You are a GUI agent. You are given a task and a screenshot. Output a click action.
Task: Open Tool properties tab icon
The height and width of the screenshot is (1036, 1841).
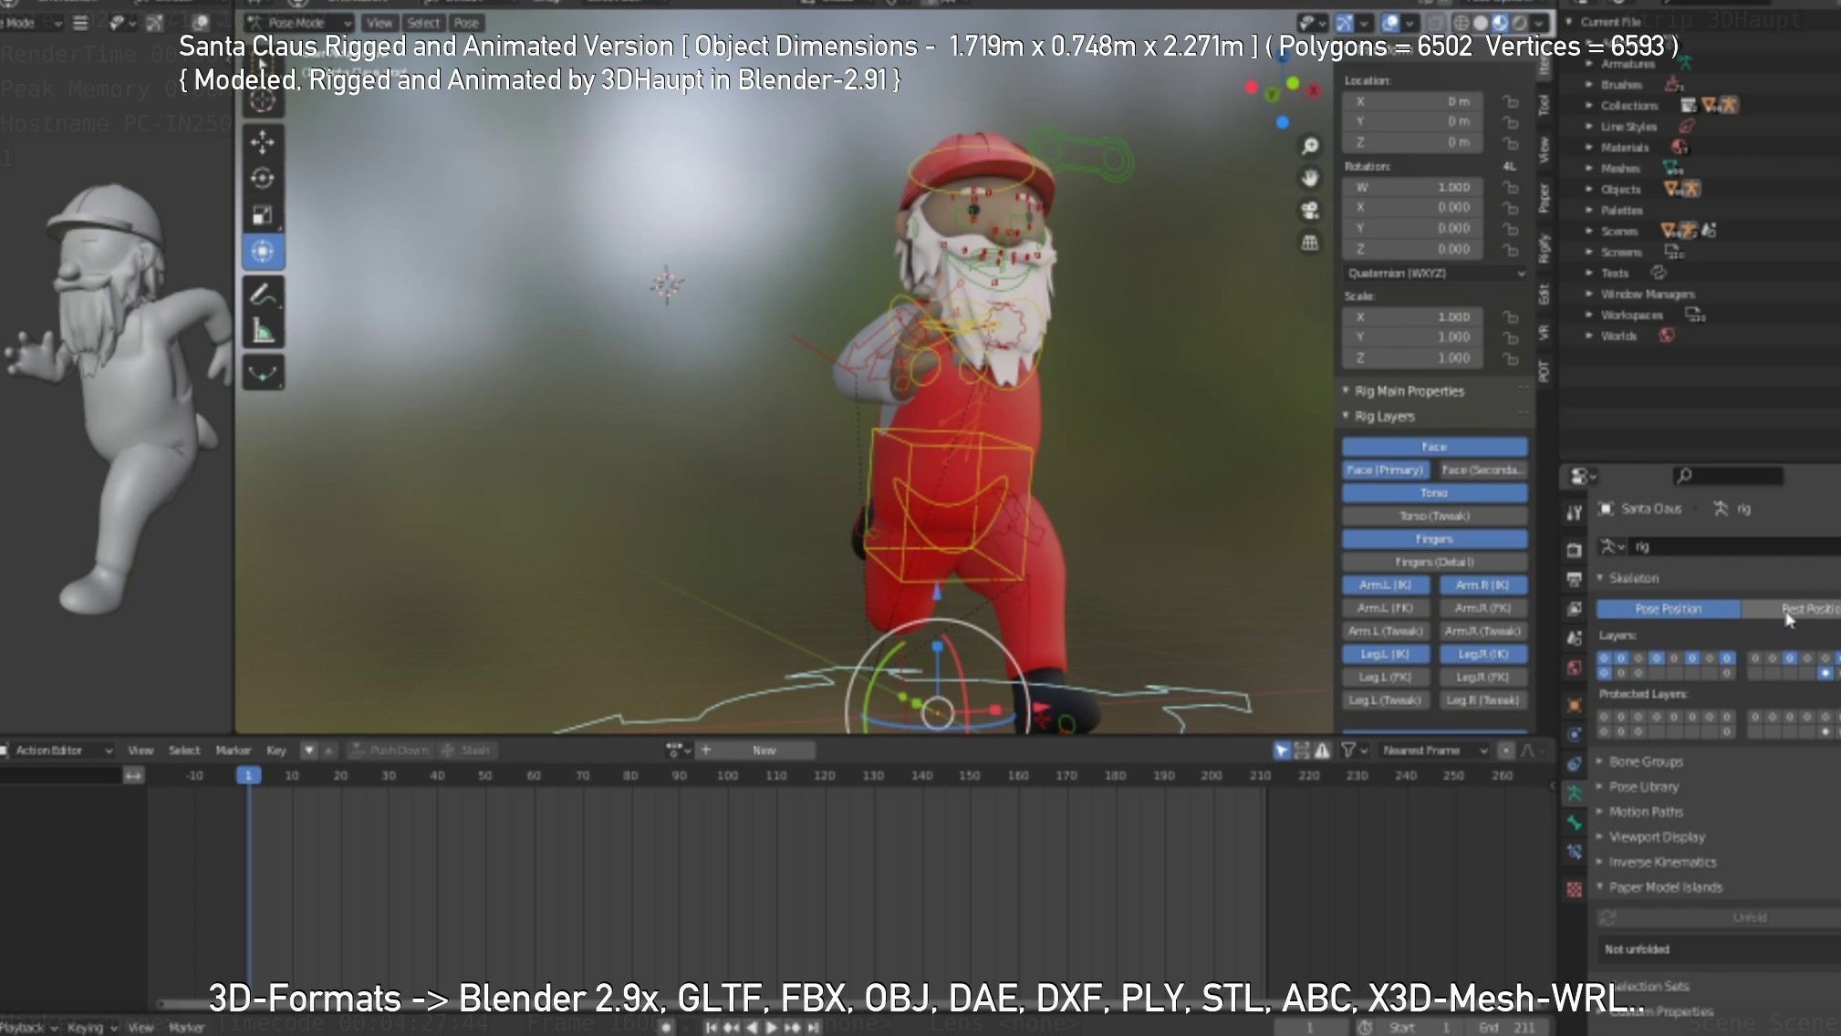pyautogui.click(x=1575, y=513)
